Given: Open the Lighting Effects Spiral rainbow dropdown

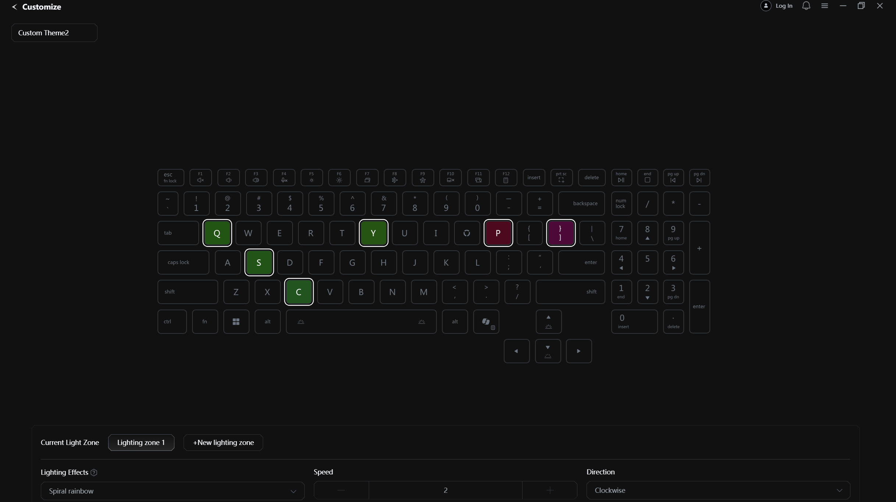Looking at the screenshot, I should 172,491.
